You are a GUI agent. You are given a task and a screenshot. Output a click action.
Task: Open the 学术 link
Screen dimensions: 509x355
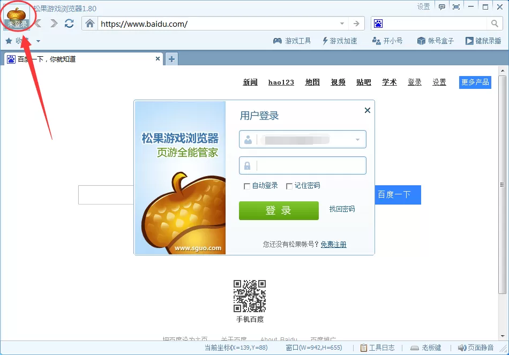point(389,82)
